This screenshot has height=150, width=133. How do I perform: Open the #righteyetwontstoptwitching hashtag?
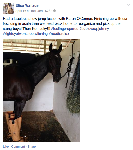25,34
